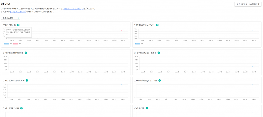Screen dimensions: 263x117
Task: Open help icon beside リクエストの平均レイテンシー
Action: 157,25
